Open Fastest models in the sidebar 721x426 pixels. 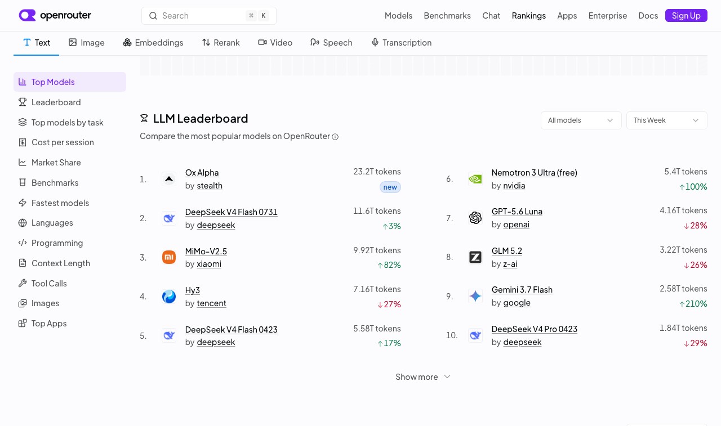click(70, 203)
